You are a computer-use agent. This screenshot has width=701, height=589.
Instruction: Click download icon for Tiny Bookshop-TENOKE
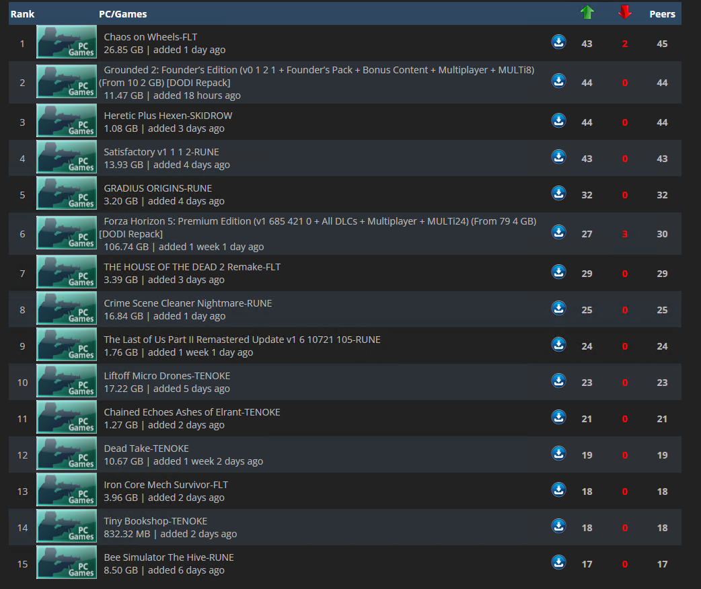[558, 526]
